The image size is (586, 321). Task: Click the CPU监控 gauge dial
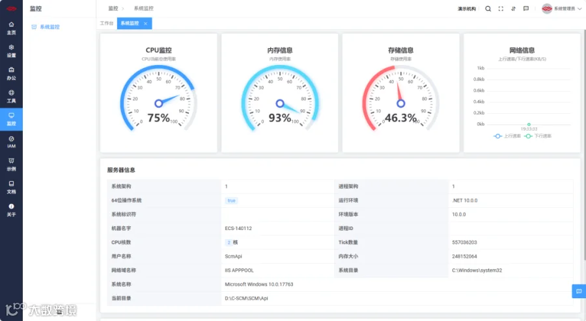coord(158,98)
